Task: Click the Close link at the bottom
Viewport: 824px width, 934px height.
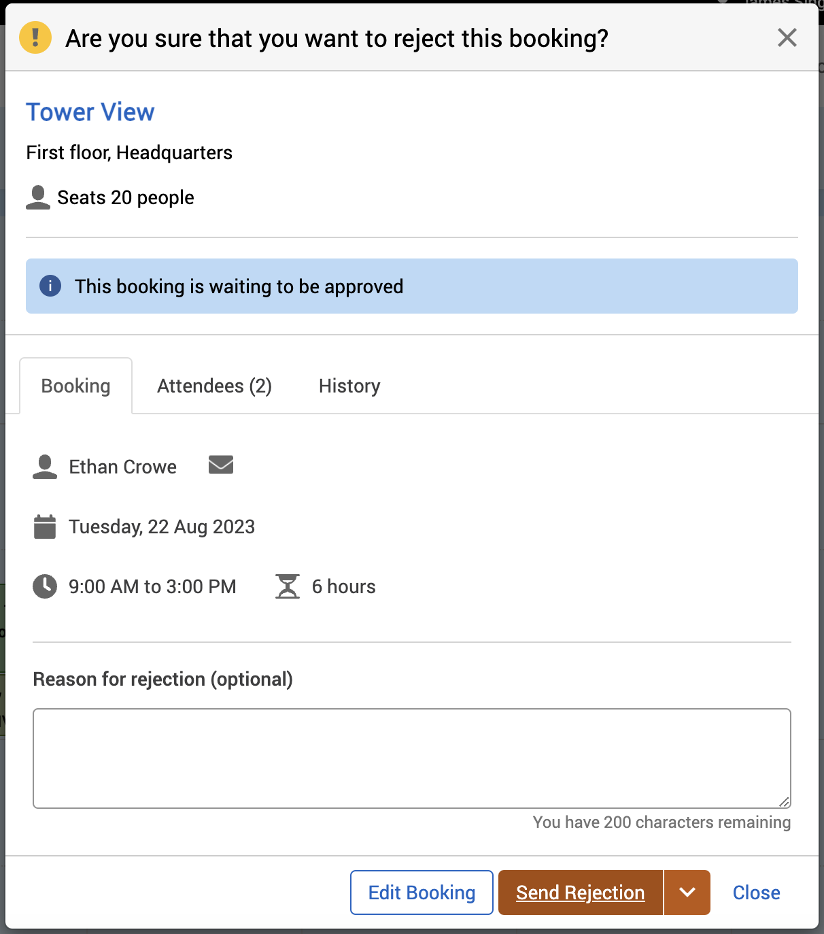Action: coord(756,893)
